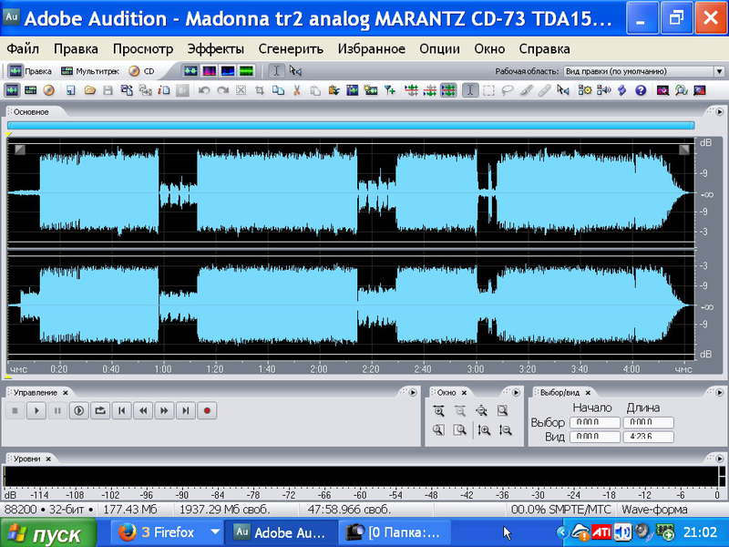Pause playback in transport panel

point(57,411)
